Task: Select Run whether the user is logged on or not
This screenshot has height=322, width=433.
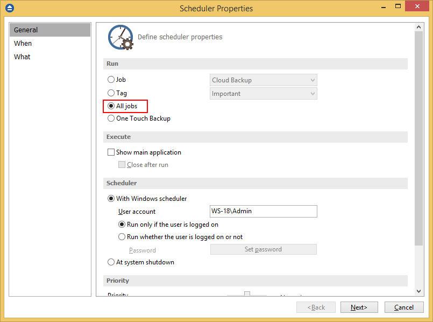Action: 122,237
